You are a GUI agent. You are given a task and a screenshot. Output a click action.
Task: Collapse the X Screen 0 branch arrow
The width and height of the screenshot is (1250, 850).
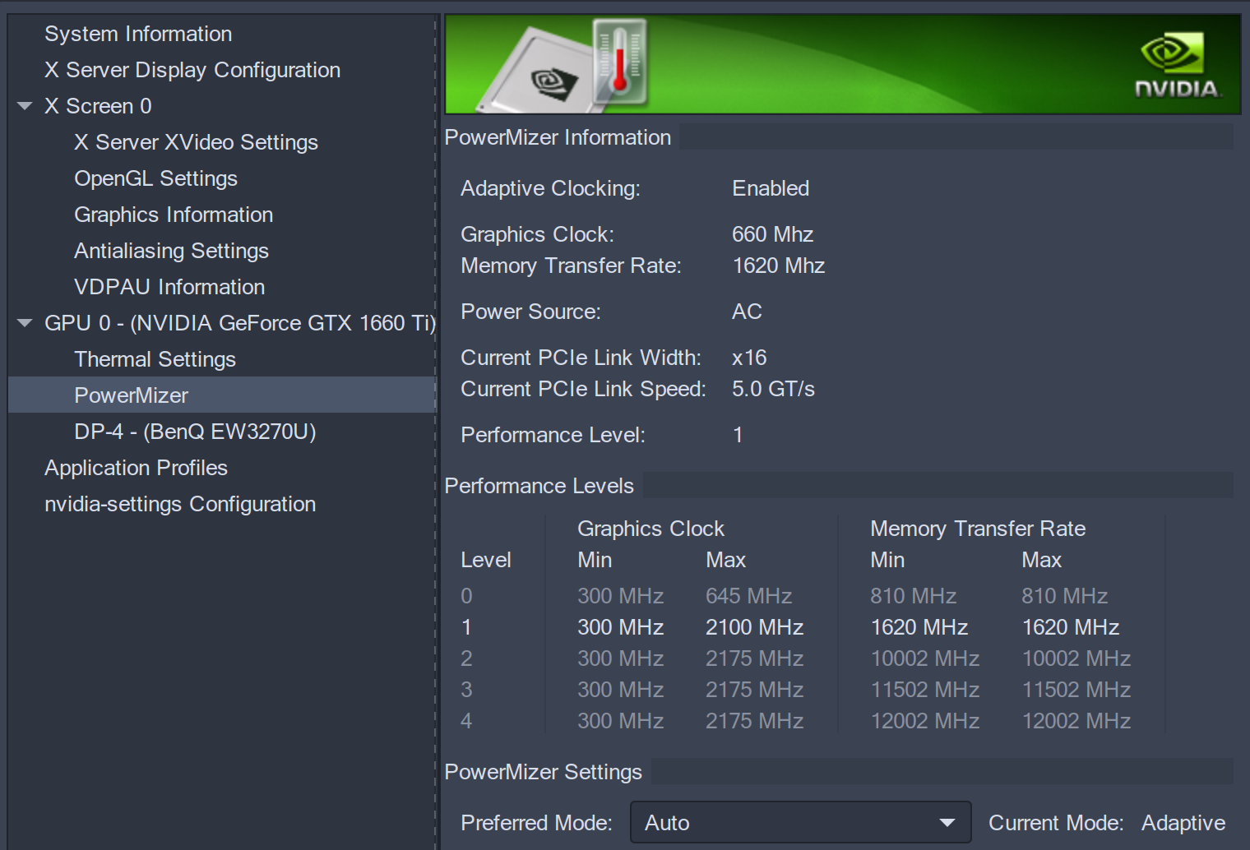click(x=25, y=106)
